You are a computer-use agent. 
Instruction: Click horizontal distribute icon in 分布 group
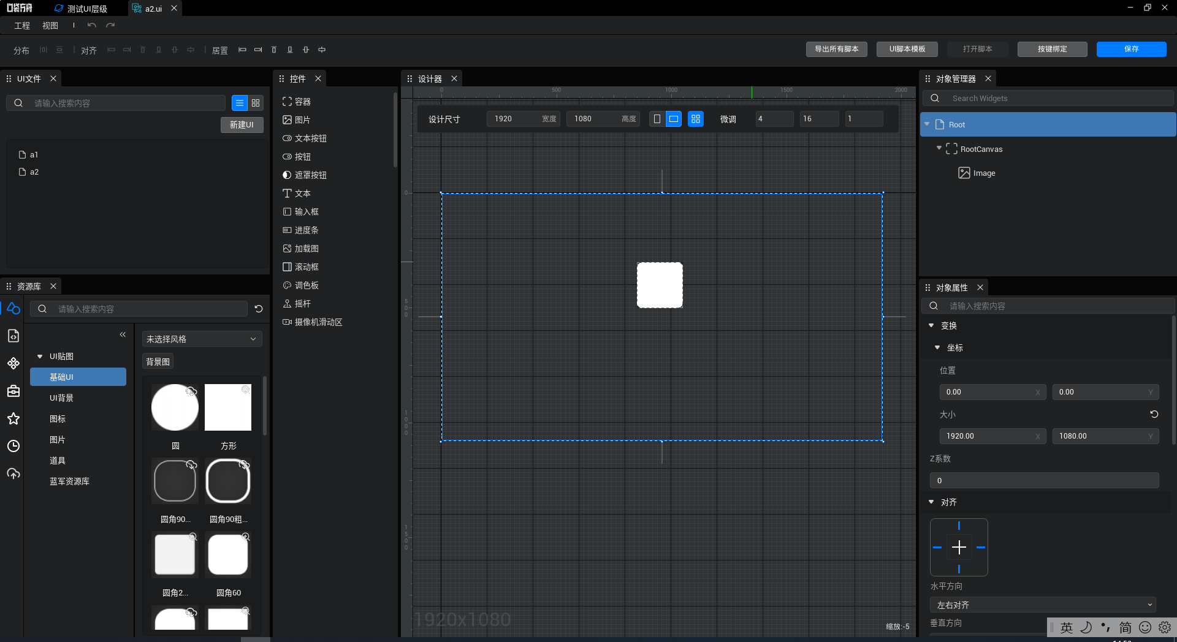tap(44, 50)
